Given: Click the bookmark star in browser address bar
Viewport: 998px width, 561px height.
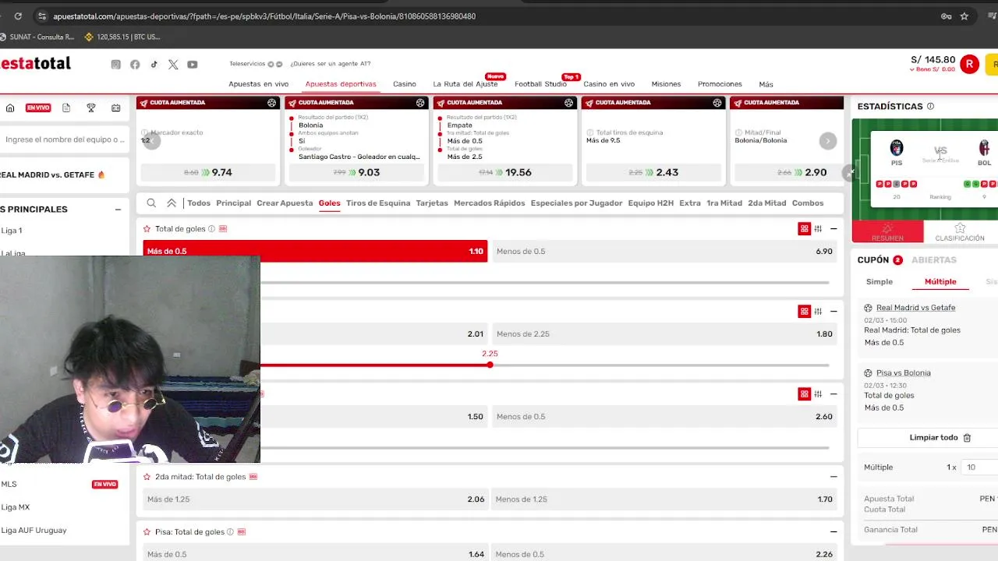Looking at the screenshot, I should 964,16.
